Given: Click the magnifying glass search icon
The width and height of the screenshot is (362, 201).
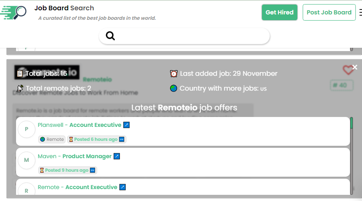Looking at the screenshot, I should pos(110,36).
